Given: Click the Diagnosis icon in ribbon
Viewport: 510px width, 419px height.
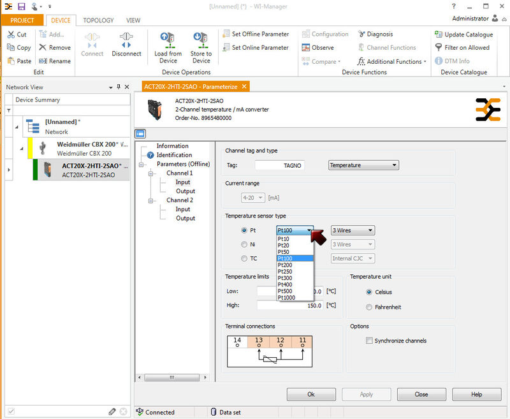Looking at the screenshot, I should [361, 34].
